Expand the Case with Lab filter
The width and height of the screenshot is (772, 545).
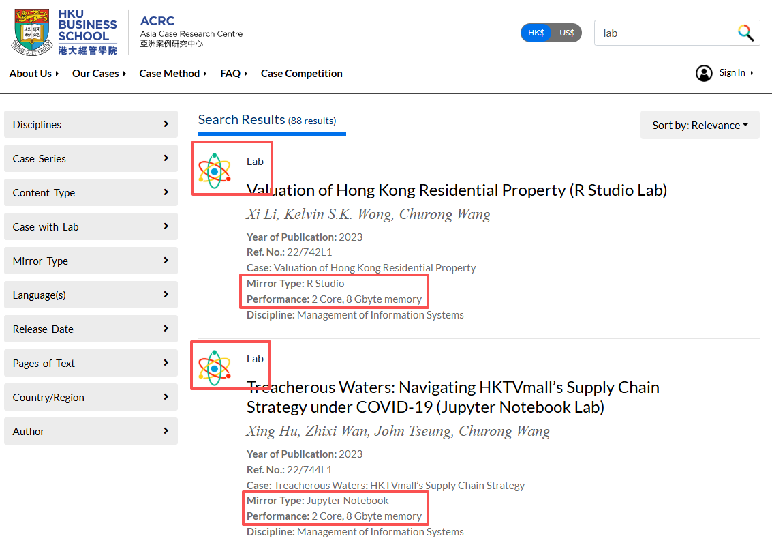point(91,226)
